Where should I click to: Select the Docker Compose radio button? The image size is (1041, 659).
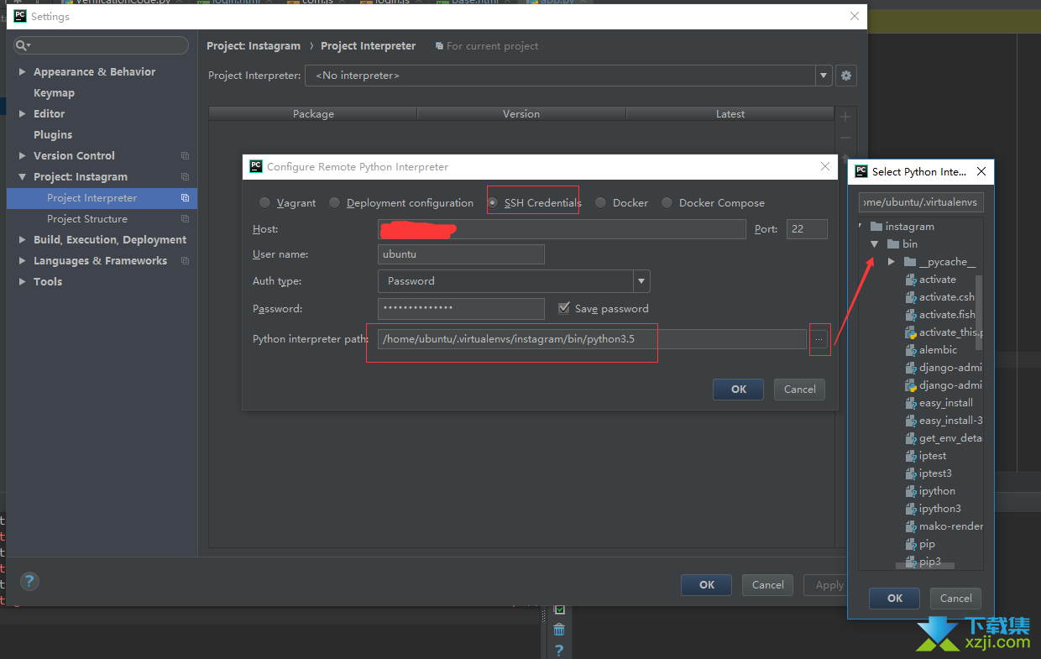tap(667, 203)
